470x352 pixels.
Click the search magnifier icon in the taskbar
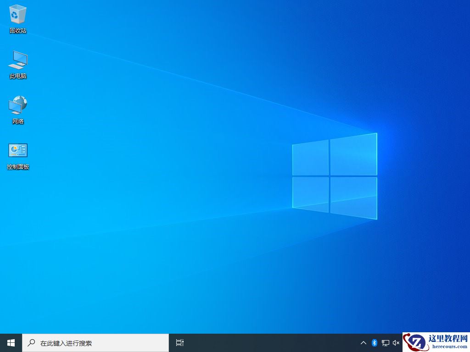31,342
